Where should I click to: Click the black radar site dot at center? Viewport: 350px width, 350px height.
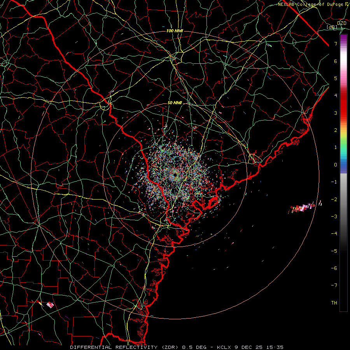tap(175, 175)
